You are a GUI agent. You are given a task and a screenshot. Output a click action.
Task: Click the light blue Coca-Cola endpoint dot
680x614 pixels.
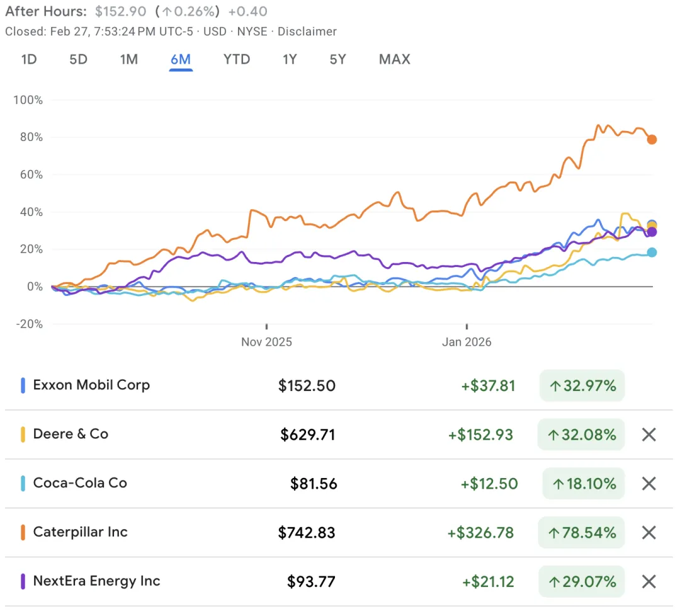click(652, 252)
